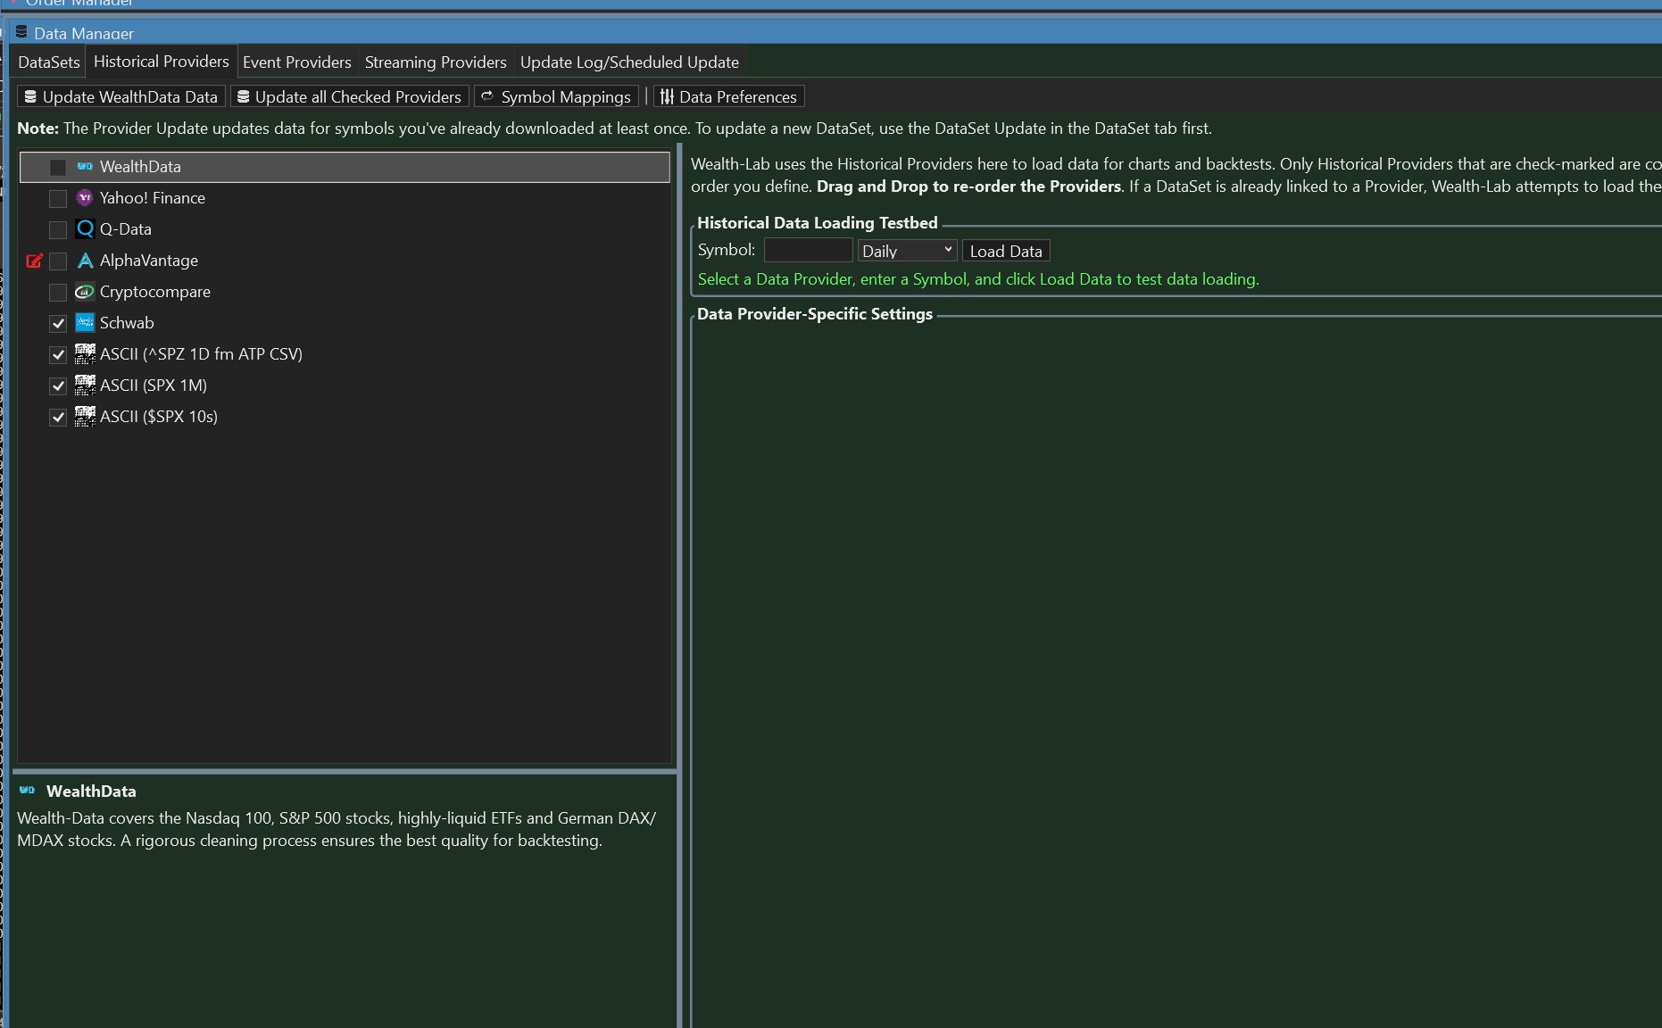Click the red edit icon beside AlphaVantage
This screenshot has height=1028, width=1662.
pyautogui.click(x=35, y=261)
